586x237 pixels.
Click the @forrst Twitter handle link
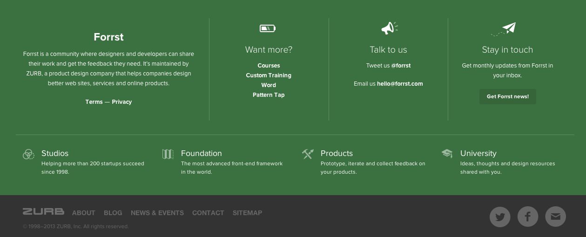401,66
